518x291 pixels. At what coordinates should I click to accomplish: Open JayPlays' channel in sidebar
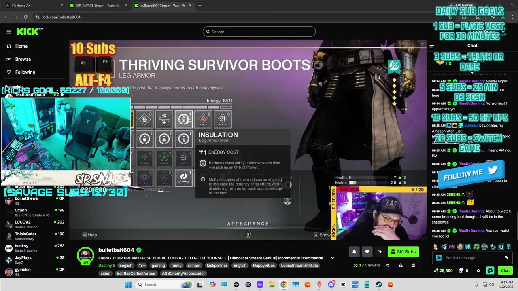34,260
